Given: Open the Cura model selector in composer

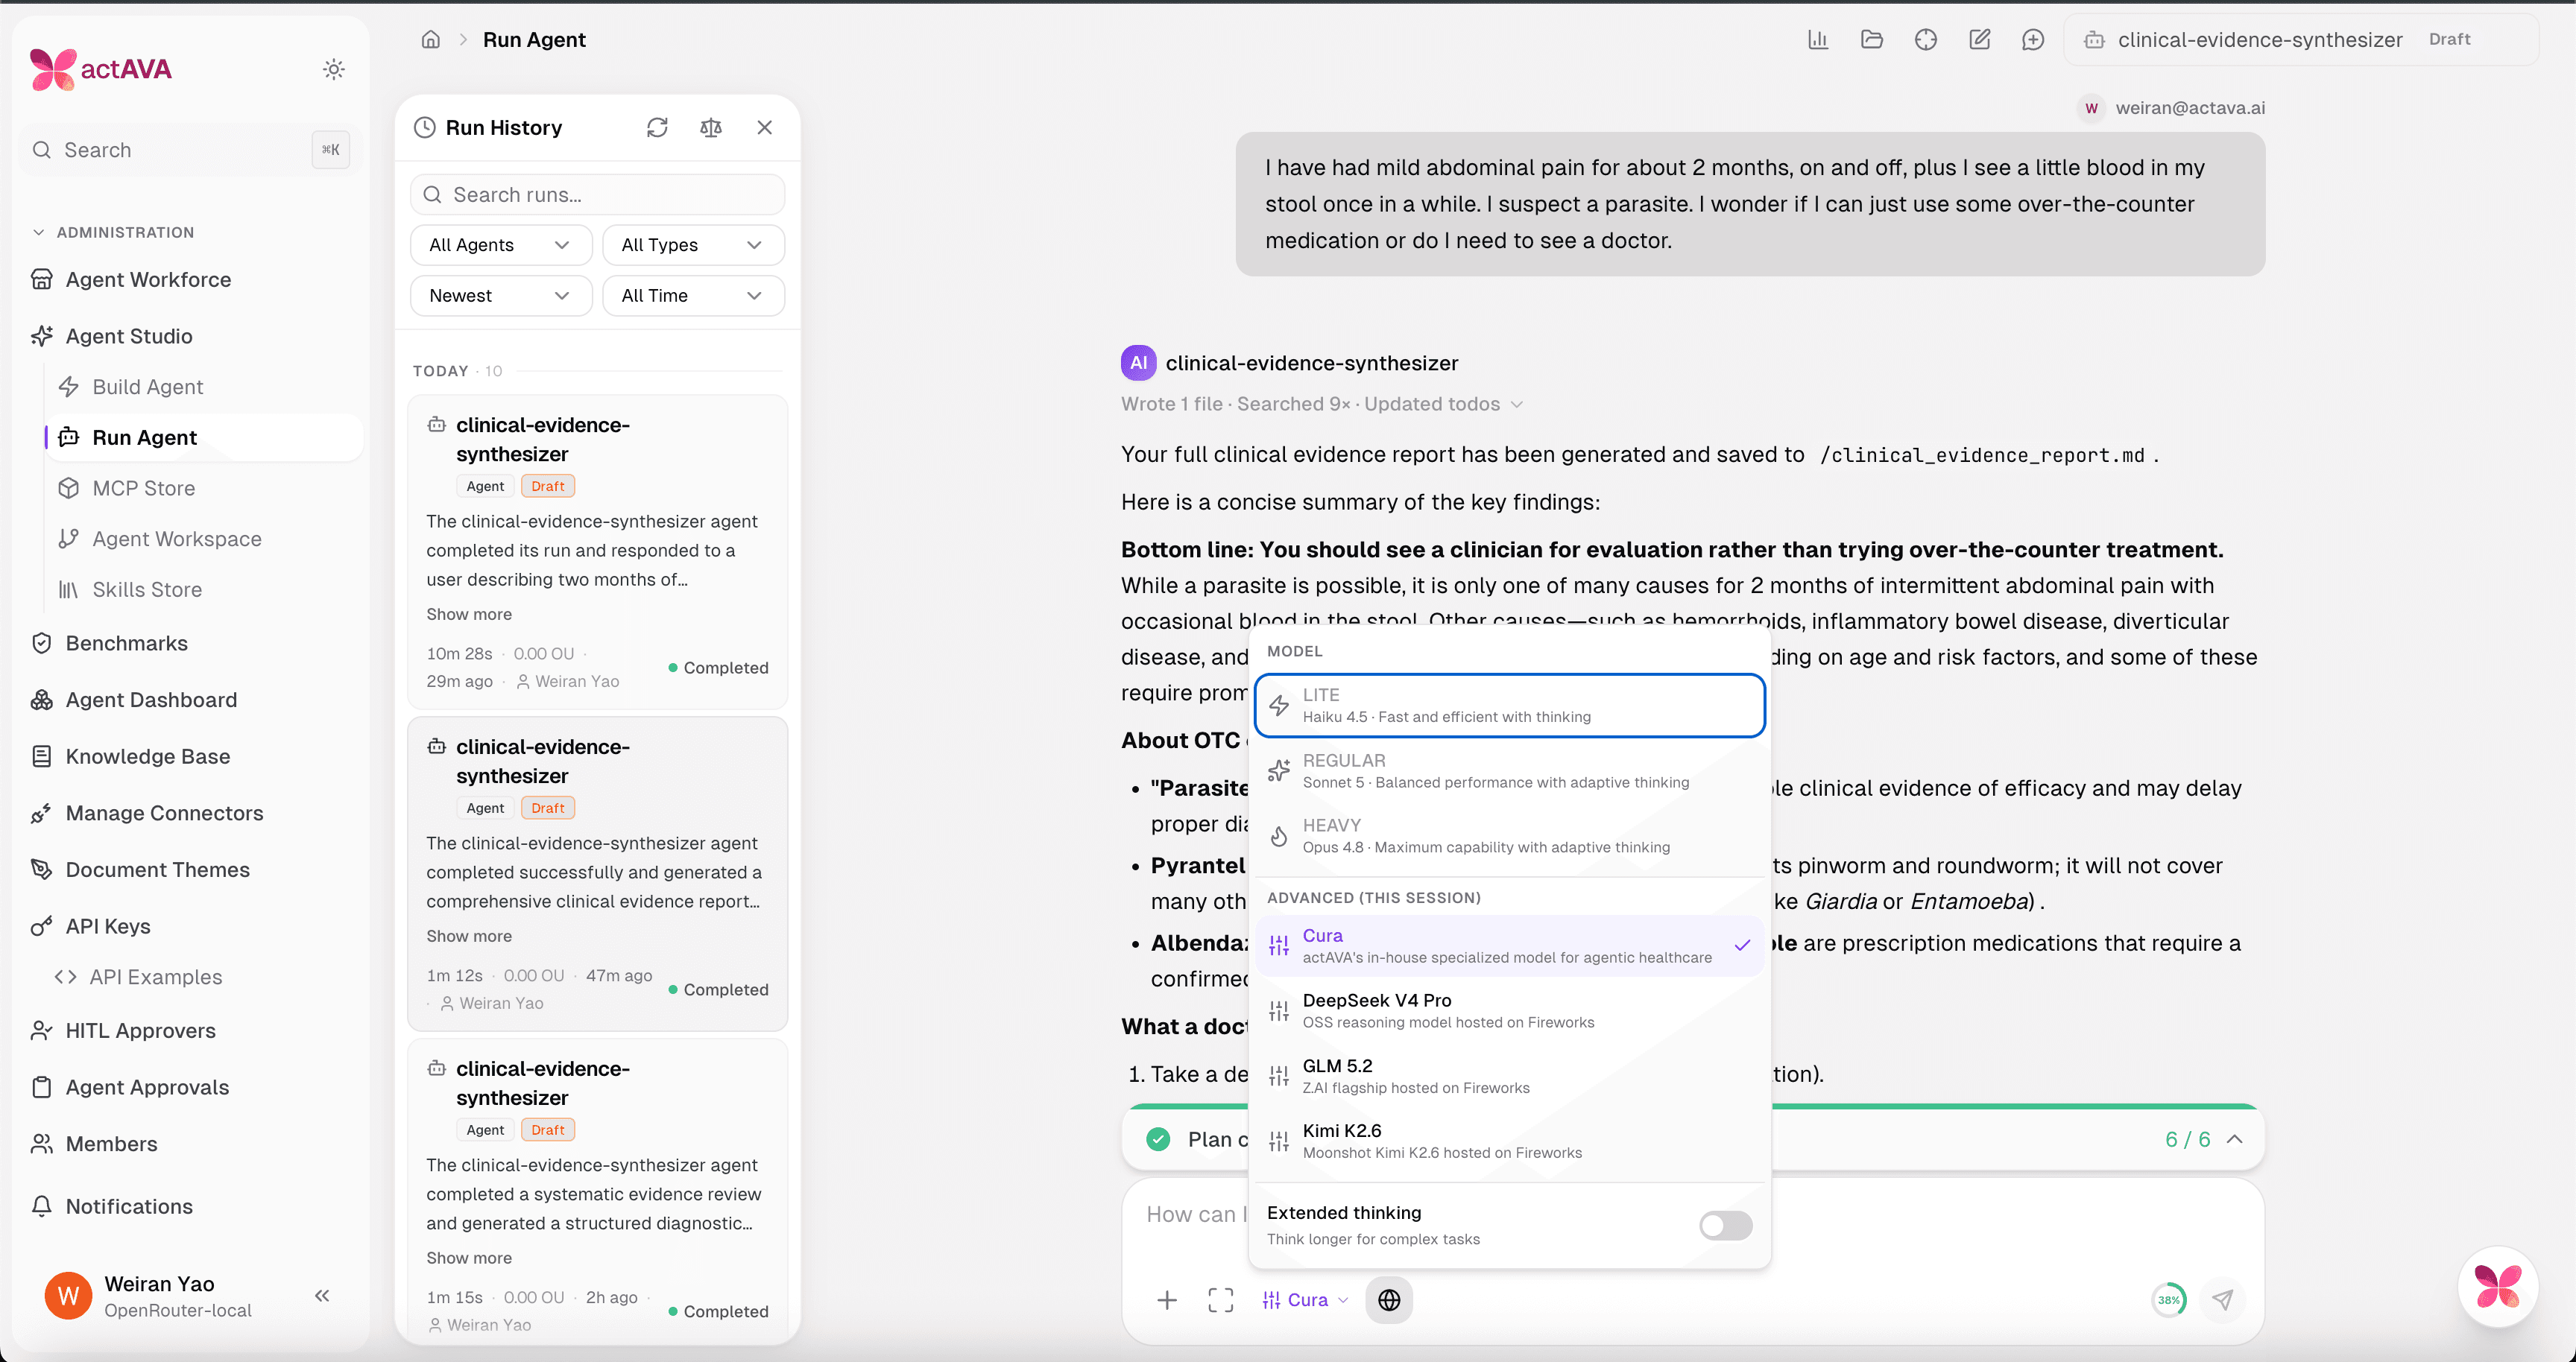Looking at the screenshot, I should 1305,1300.
